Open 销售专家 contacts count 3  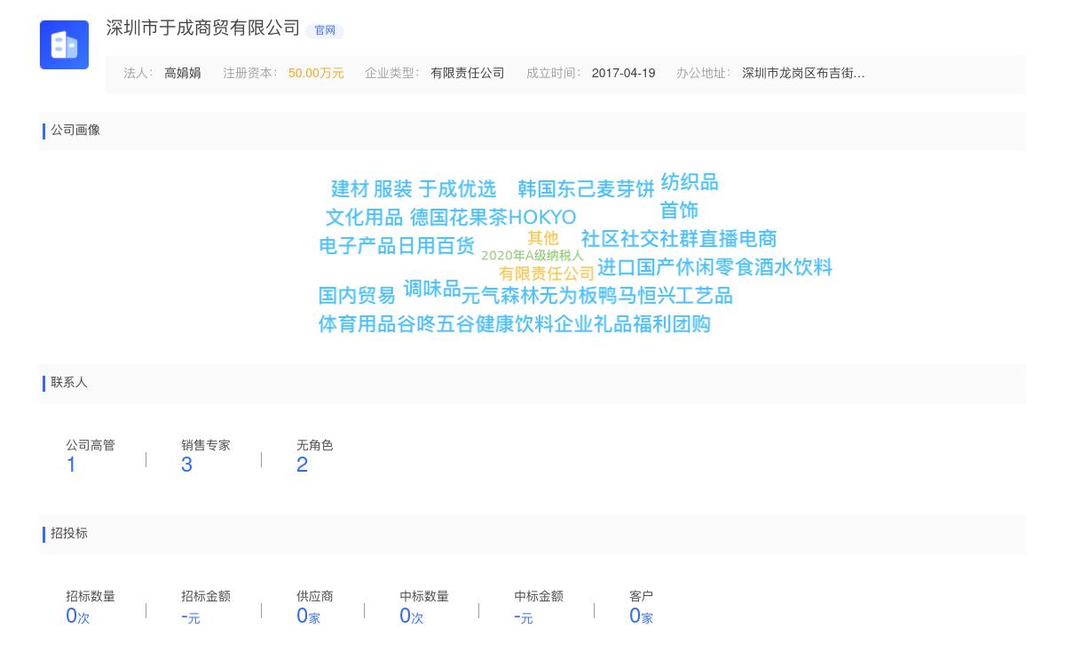coord(186,465)
